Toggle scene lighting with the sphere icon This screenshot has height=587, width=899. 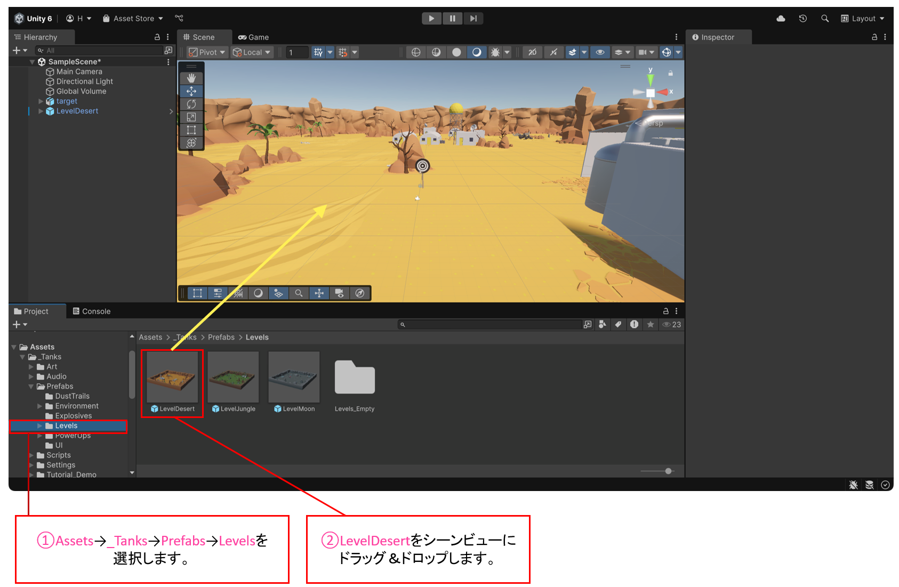point(456,52)
